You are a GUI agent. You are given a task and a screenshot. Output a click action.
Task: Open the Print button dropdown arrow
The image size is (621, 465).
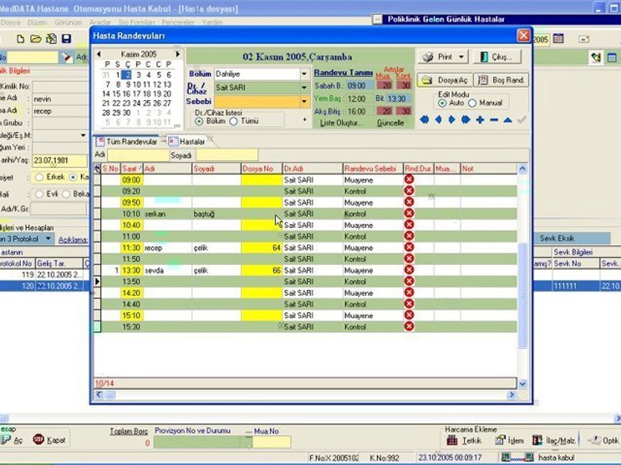(461, 57)
